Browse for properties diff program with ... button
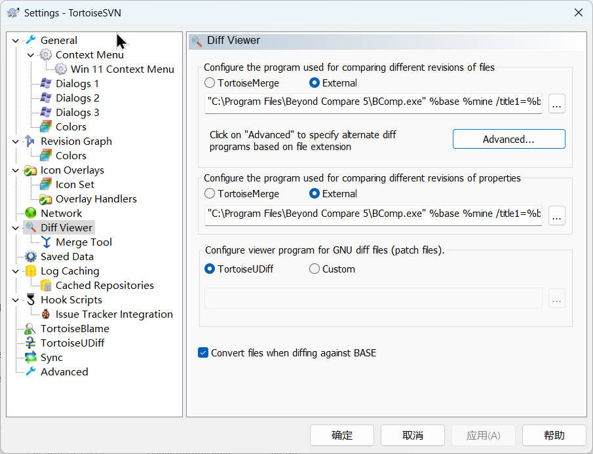Screen dimensions: 593x454 556,214
